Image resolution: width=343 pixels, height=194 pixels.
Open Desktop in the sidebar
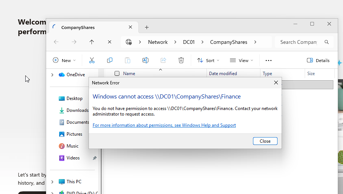tap(75, 98)
